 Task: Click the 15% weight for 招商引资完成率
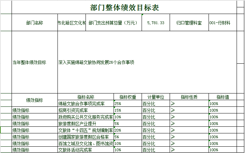pyautogui.click(x=128, y=110)
